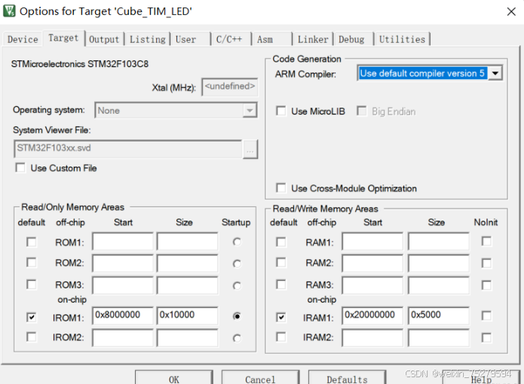Click the Xtal (MHz) input field
The height and width of the screenshot is (384, 524).
[x=230, y=87]
